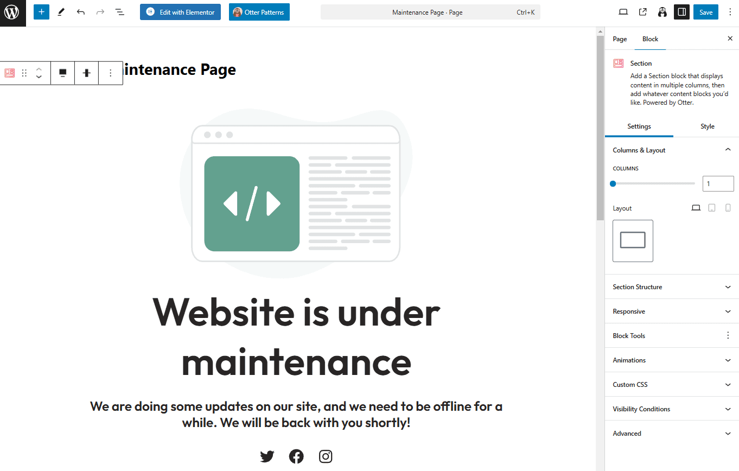Expand the Responsive settings panel

tap(672, 311)
